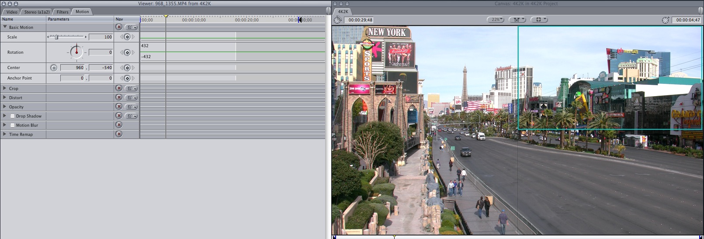Enable the Motion Blur checkbox
The height and width of the screenshot is (239, 704).
coord(13,125)
